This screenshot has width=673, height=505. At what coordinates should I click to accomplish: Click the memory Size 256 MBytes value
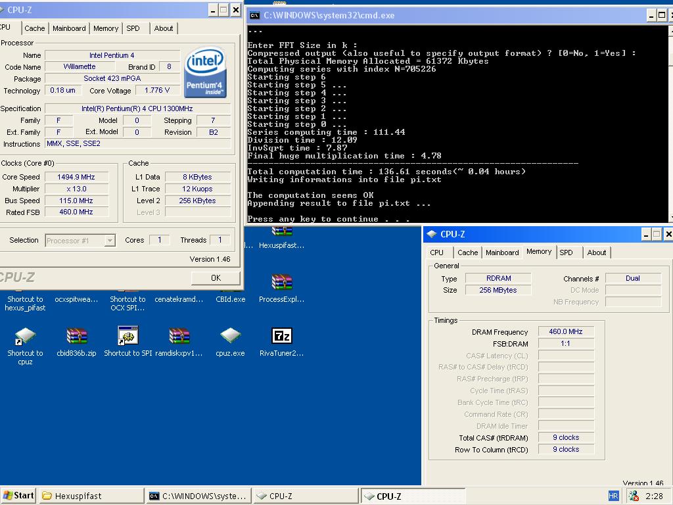(x=498, y=290)
